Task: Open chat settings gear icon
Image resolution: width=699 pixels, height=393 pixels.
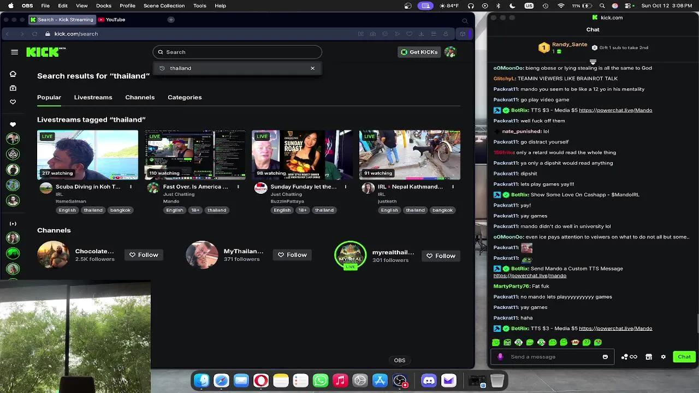Action: pyautogui.click(x=663, y=357)
